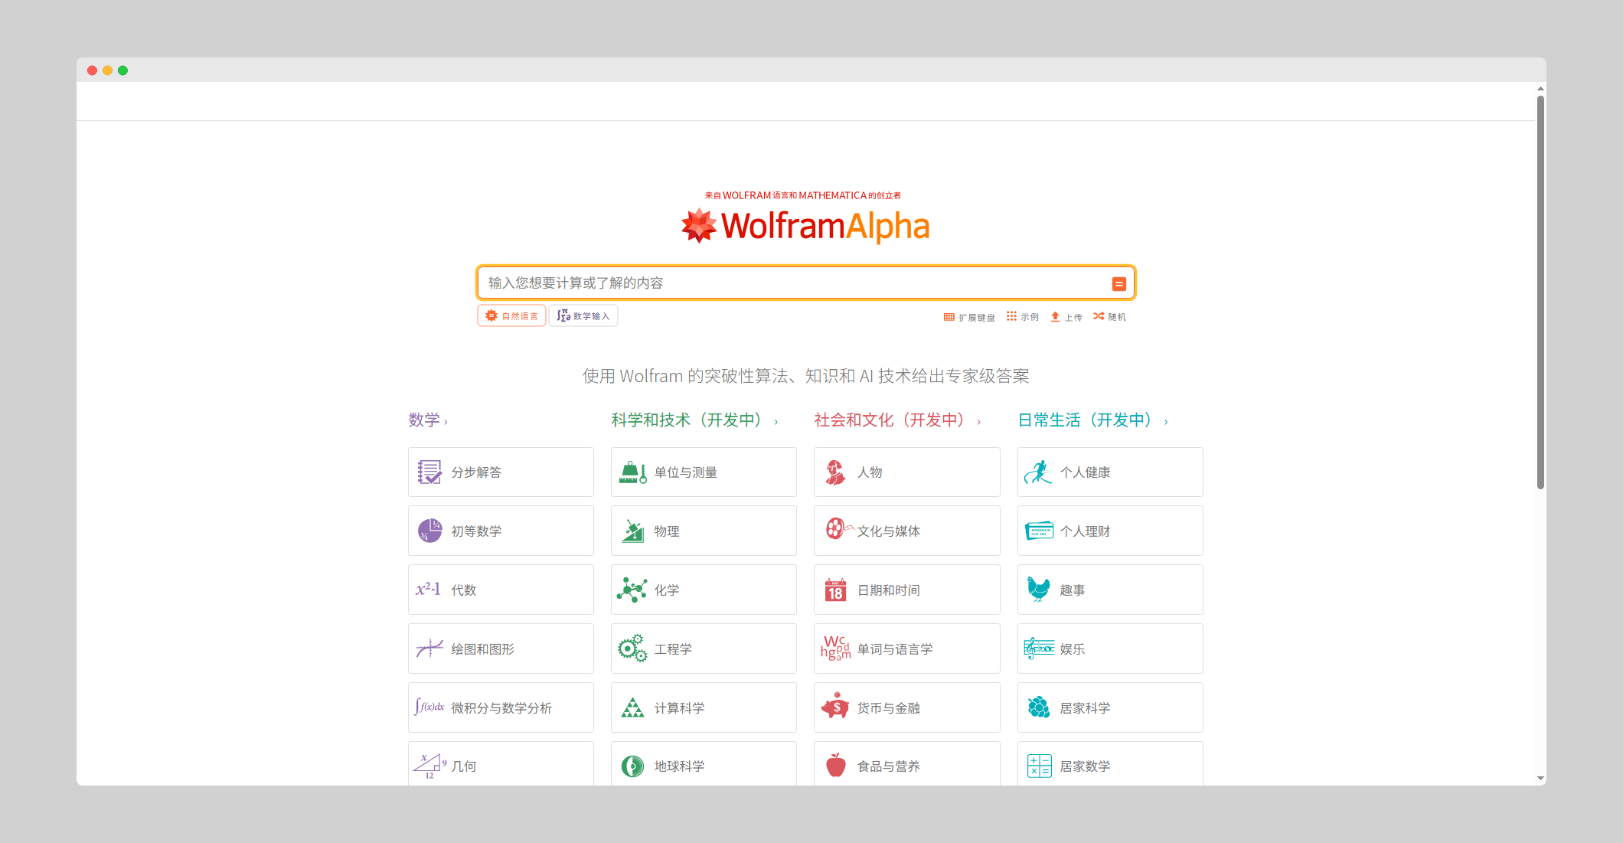Open the 物理 text label
Viewport: 1623px width, 843px height.
667,531
